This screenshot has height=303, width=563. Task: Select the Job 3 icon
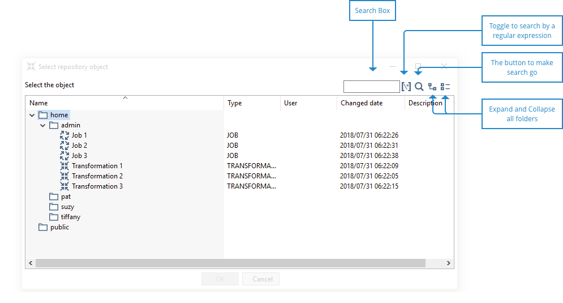pyautogui.click(x=65, y=156)
